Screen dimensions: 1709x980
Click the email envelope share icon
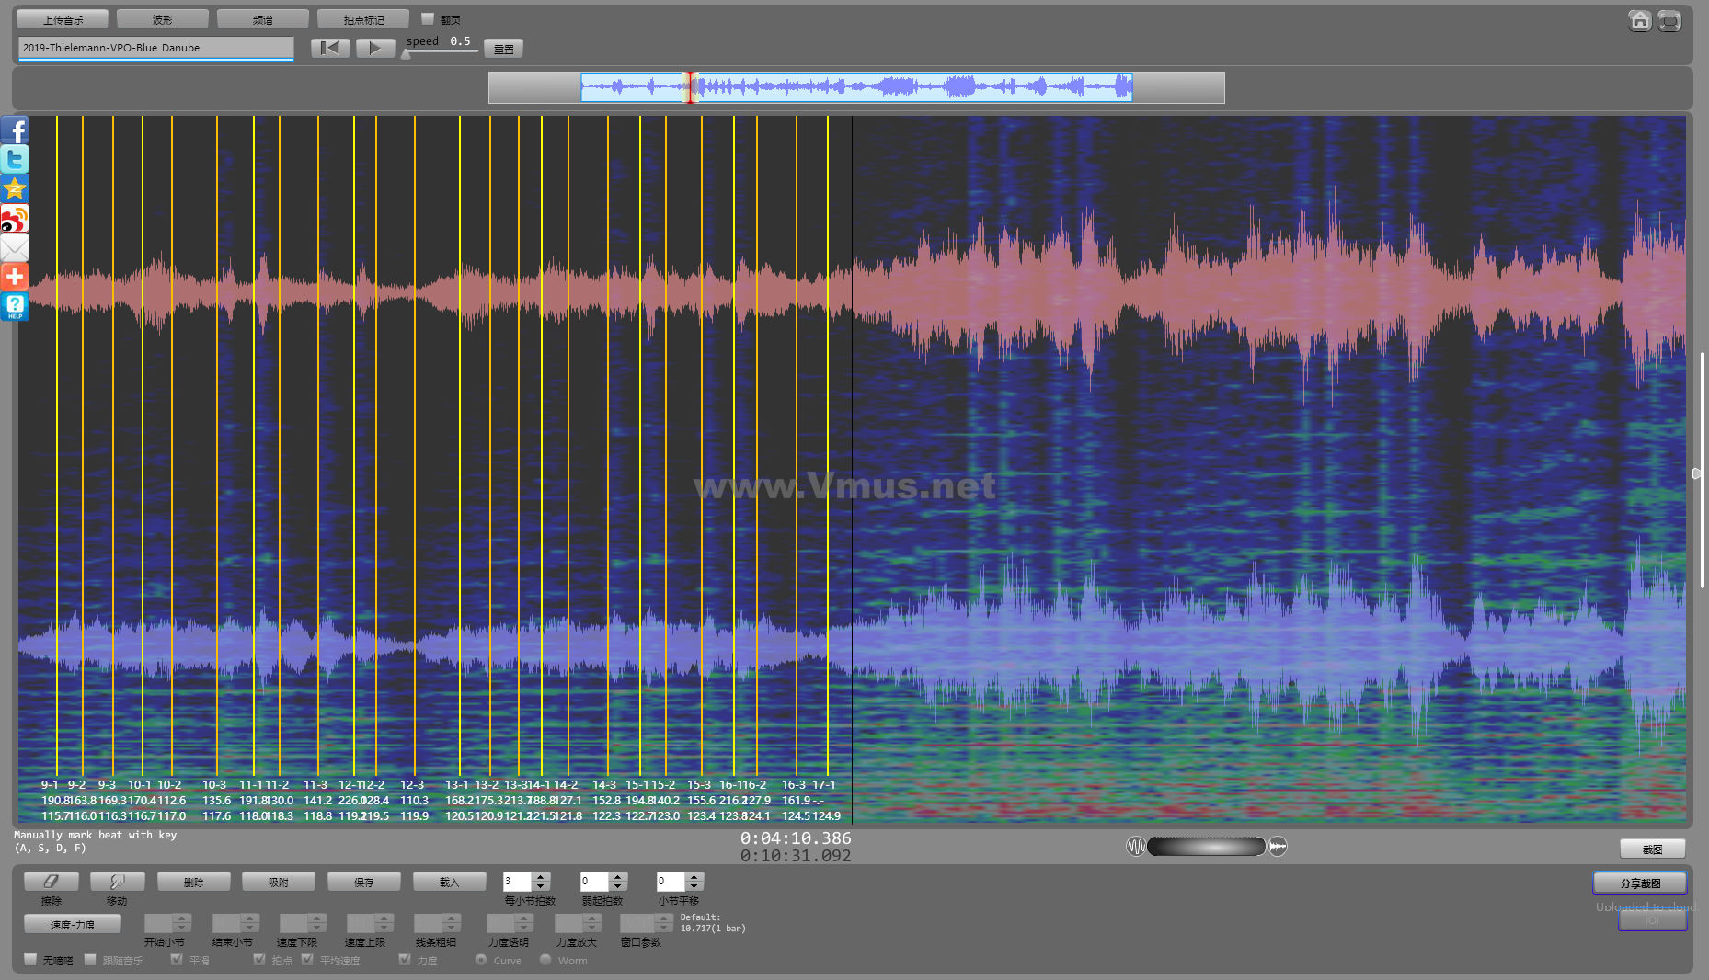coord(15,247)
